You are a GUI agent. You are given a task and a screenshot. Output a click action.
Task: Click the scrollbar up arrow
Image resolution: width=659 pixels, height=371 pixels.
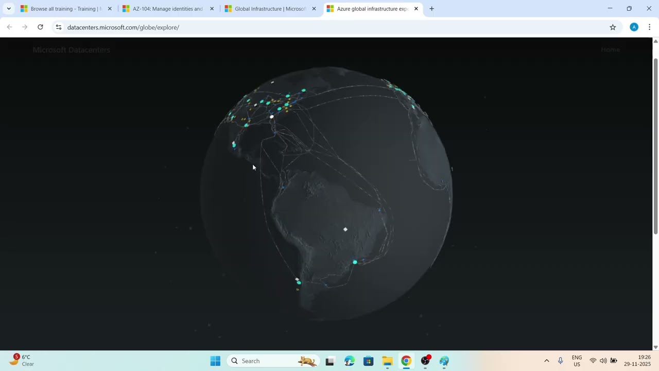click(655, 41)
